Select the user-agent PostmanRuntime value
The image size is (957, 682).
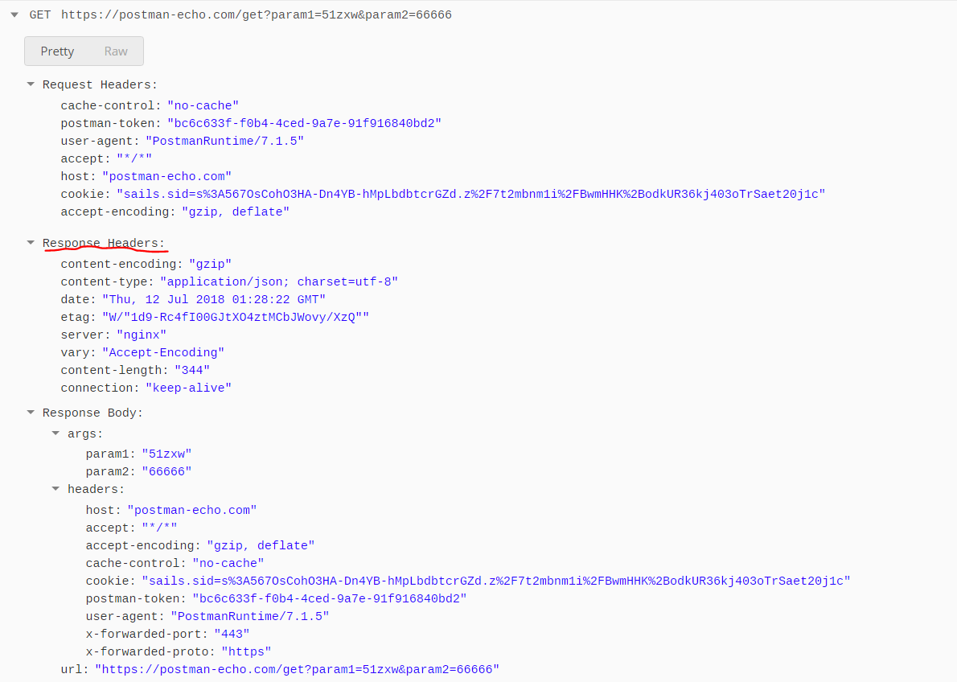tap(224, 140)
